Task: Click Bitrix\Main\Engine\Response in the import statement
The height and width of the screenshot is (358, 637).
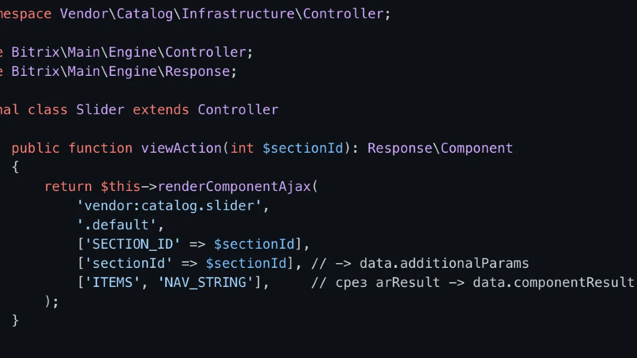Action: (x=120, y=71)
